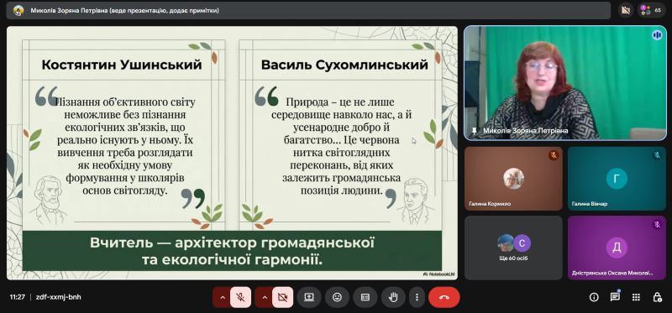
Task: Click meeting code zdf-xxmj-bnh
Action: (x=58, y=297)
